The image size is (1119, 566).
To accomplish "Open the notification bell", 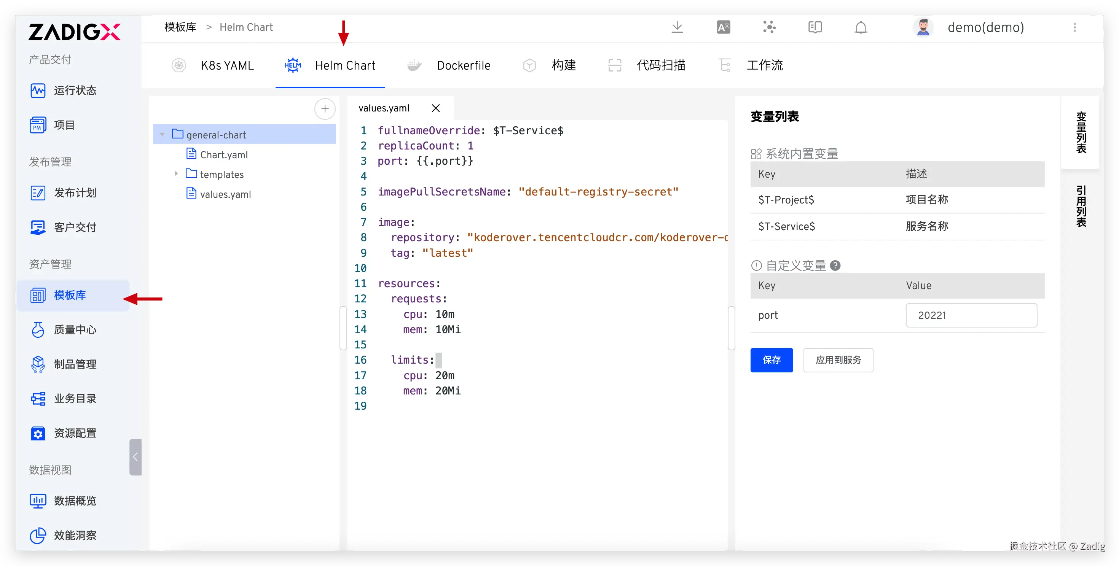I will tap(861, 27).
